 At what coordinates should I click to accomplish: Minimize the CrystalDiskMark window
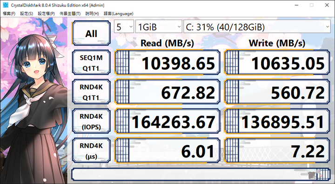[296, 5]
